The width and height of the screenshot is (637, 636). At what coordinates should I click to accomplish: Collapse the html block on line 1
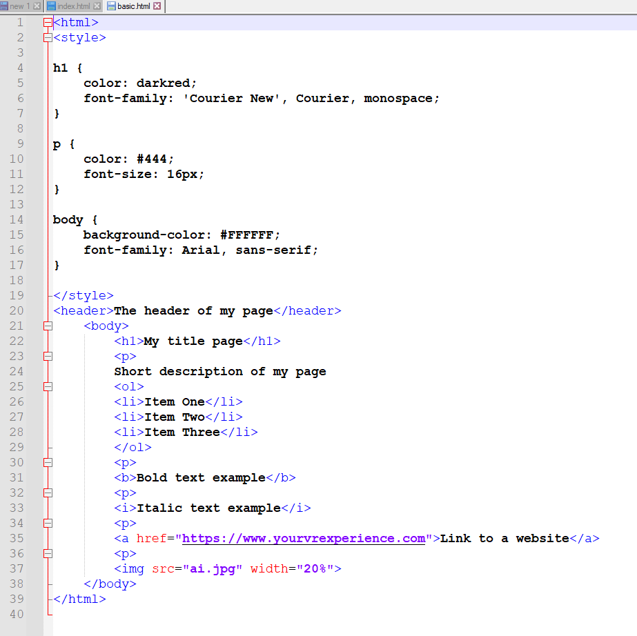[x=48, y=23]
